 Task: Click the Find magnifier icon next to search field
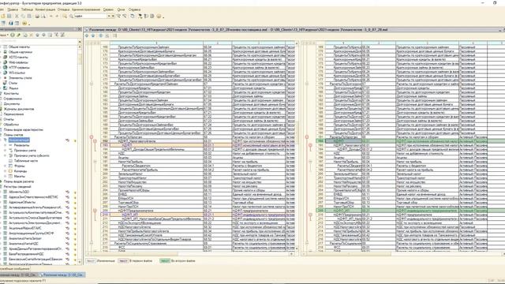[71, 16]
